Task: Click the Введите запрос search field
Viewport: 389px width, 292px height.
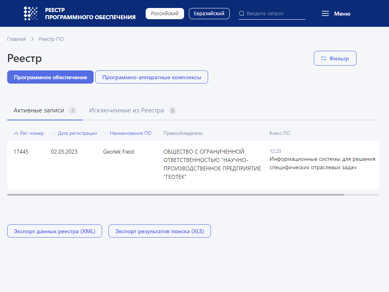Action: [275, 14]
